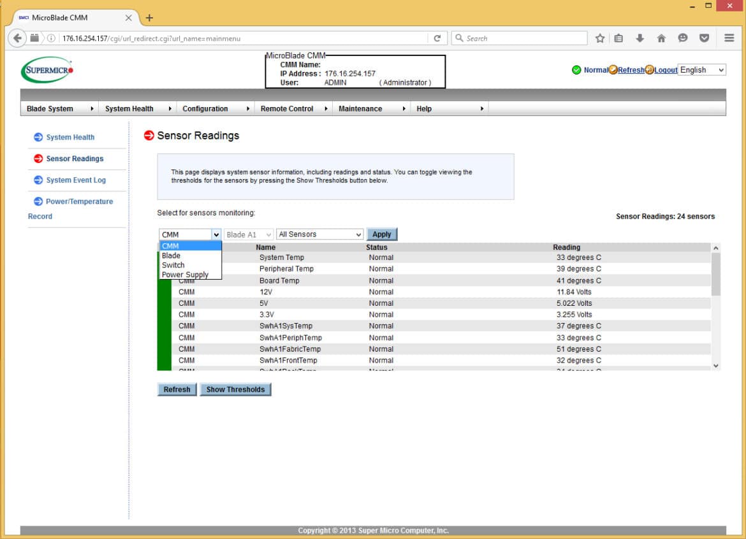Viewport: 746px width, 539px height.
Task: Click the browser back arrow button
Action: pyautogui.click(x=17, y=38)
